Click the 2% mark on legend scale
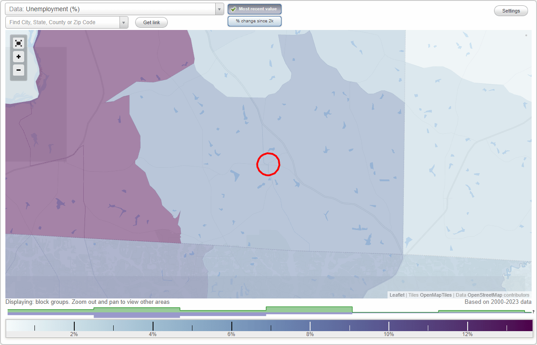Image resolution: width=537 pixels, height=345 pixels. coord(74,334)
